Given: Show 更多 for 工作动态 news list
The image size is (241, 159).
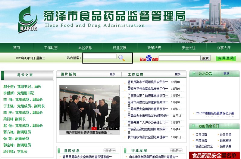Looking at the screenshot, I should (x=178, y=74).
